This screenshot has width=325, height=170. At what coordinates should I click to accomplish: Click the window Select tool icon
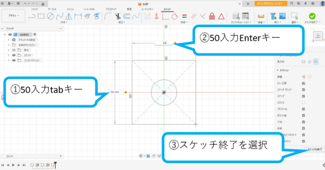(294, 16)
